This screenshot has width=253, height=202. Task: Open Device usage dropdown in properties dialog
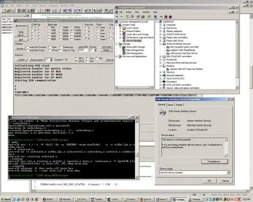228,173
